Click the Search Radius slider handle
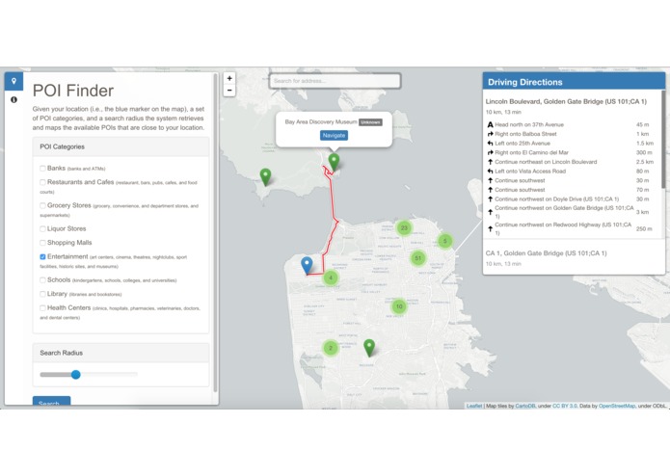The width and height of the screenshot is (670, 476). point(75,375)
